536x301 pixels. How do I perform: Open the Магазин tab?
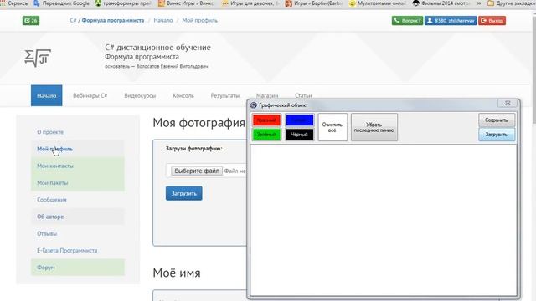(267, 95)
